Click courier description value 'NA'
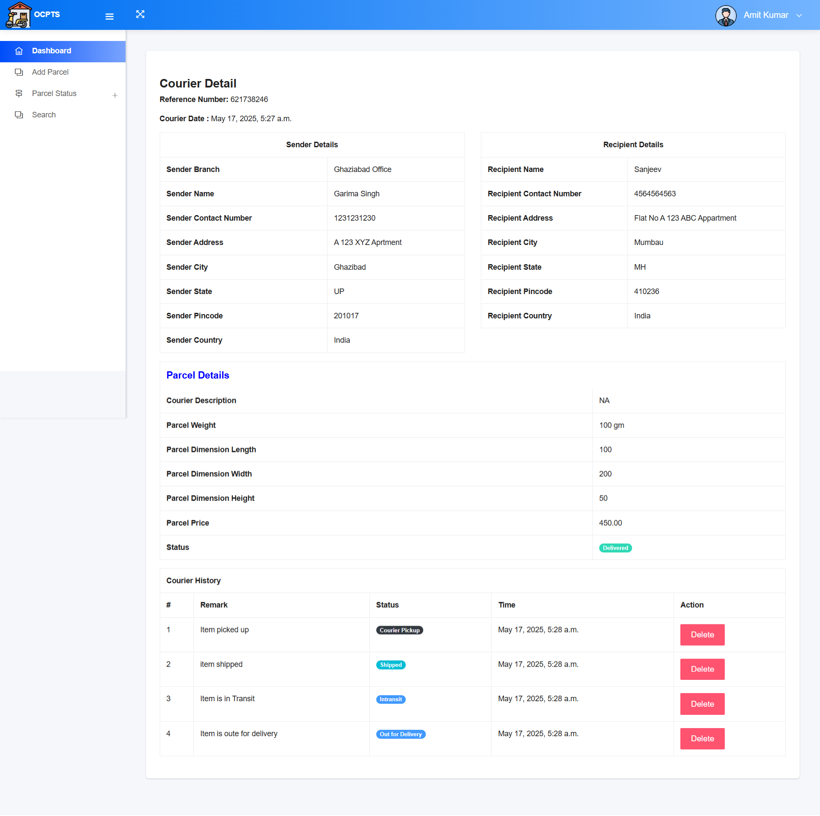Screen dimensions: 820x816 604,401
